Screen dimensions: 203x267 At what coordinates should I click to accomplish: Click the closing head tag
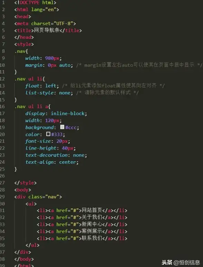tap(24, 37)
